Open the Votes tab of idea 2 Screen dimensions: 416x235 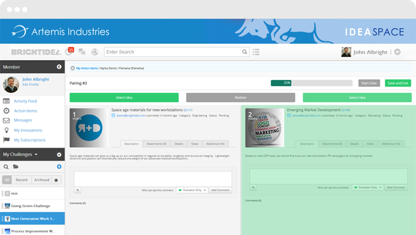[x=370, y=144]
